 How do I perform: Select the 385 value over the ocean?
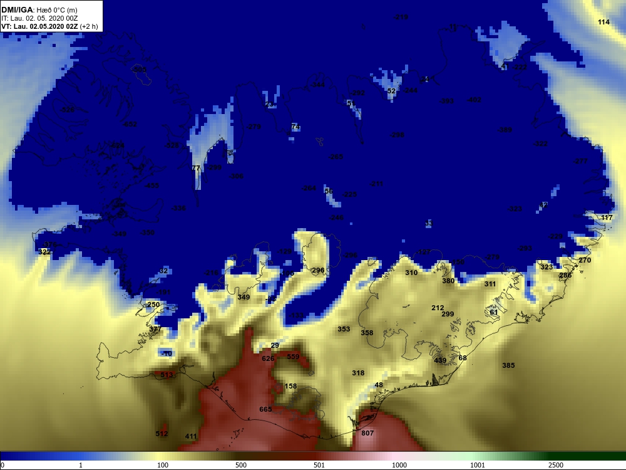(x=508, y=365)
